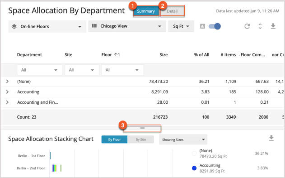Click the items count 1,109
The width and height of the screenshot is (285, 178).
pyautogui.click(x=231, y=82)
